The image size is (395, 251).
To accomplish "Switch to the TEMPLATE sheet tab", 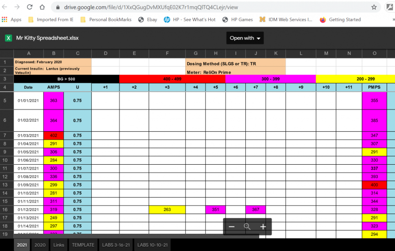I will point(83,245).
